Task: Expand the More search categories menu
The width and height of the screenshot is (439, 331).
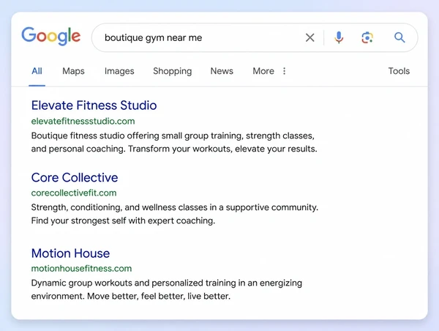Action: click(x=263, y=71)
